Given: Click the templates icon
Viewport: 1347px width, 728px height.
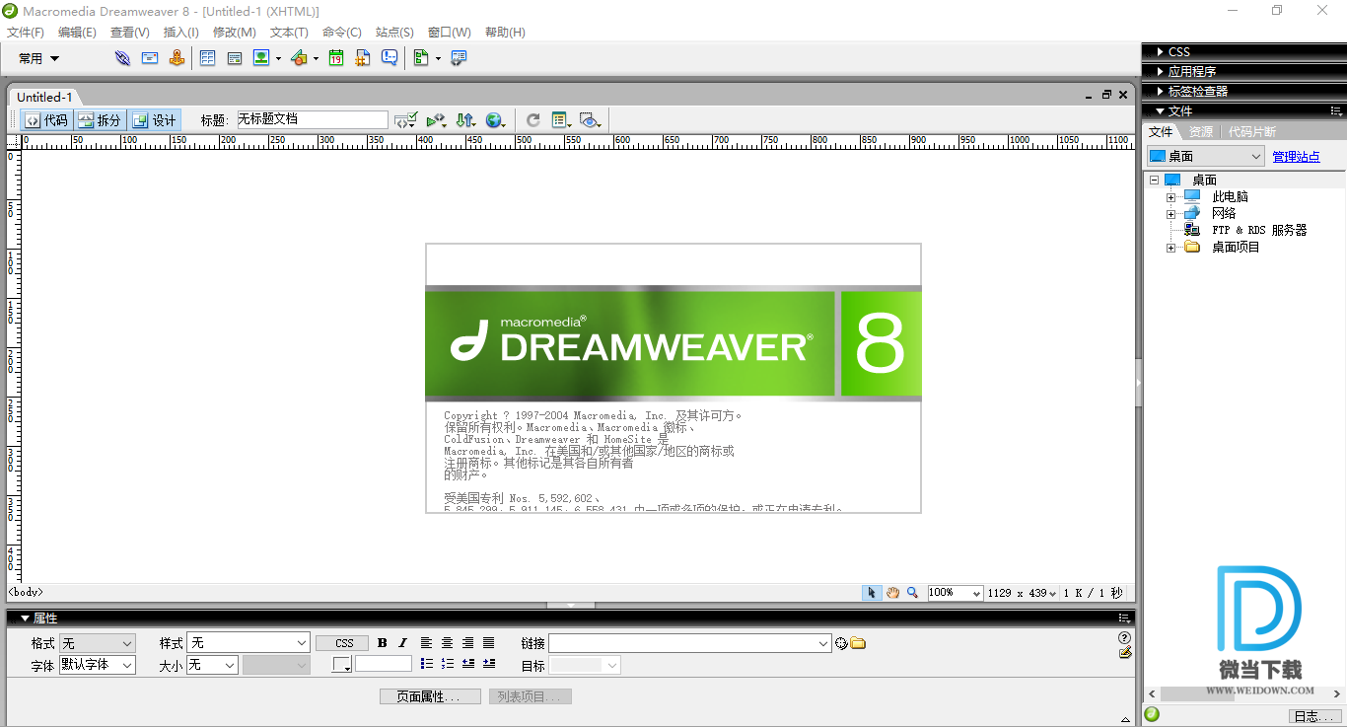Looking at the screenshot, I should tap(421, 58).
